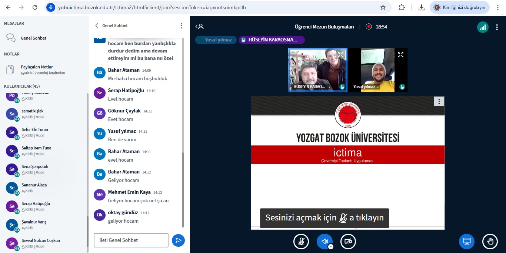This screenshot has width=506, height=253.
Task: Click meeting title Öğrenci Mezun Buluşmaları
Action: (x=324, y=27)
